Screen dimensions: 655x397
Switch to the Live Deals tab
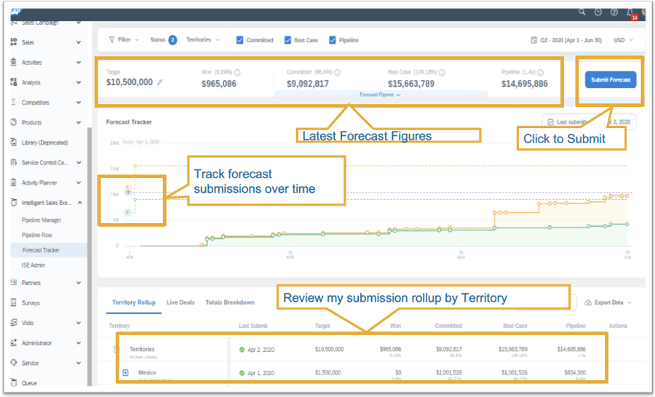click(x=180, y=302)
